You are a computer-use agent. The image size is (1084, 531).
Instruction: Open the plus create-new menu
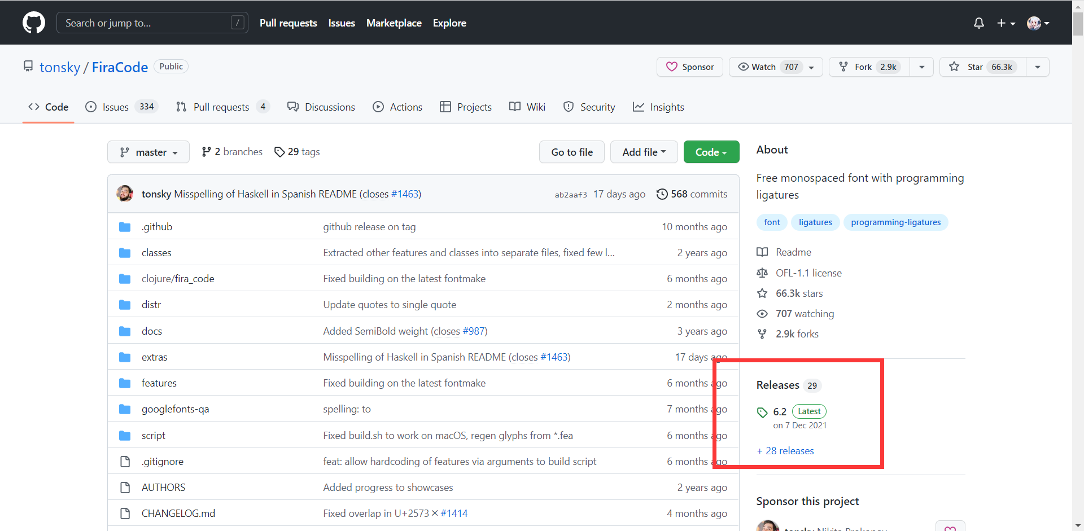1006,23
